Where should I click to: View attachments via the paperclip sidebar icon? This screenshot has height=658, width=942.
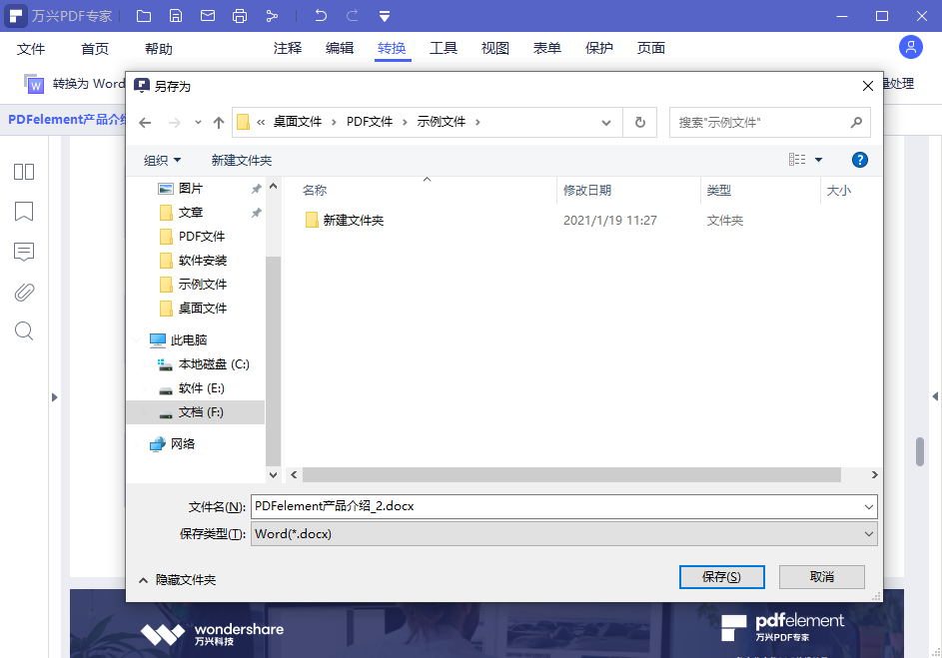[x=23, y=292]
